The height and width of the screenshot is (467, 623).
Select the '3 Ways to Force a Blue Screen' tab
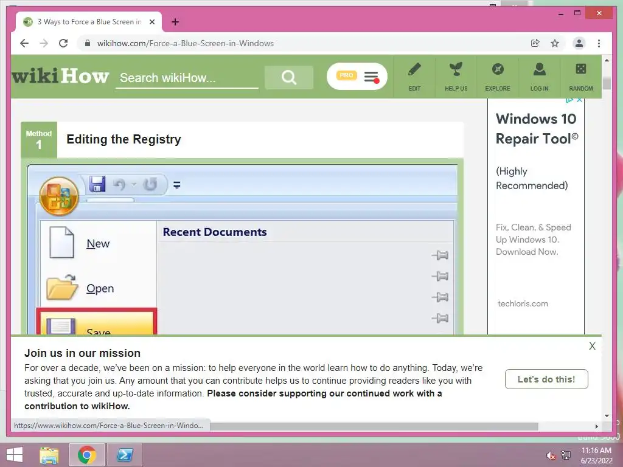click(x=89, y=22)
